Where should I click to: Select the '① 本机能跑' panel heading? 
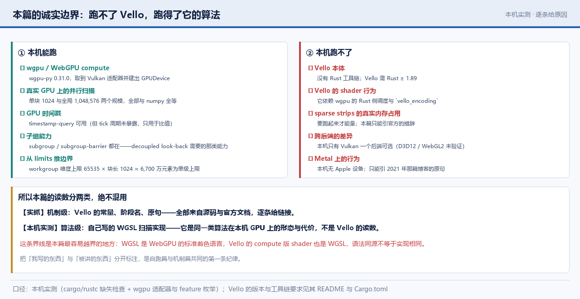click(37, 53)
